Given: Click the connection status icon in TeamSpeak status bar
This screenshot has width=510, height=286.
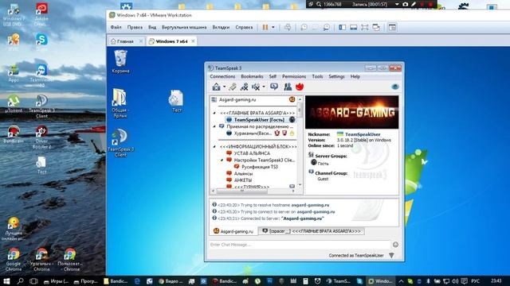Looking at the screenshot, I should [x=391, y=256].
